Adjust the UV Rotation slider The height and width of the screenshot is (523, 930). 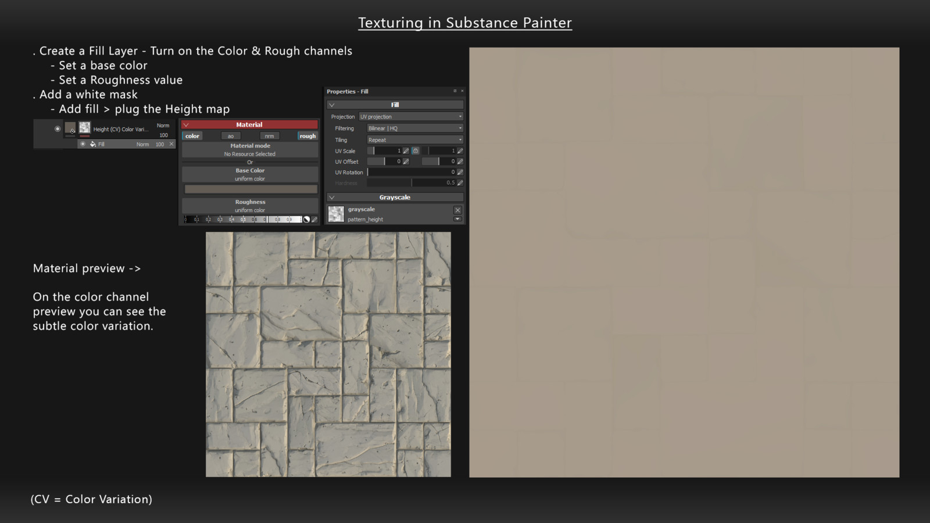pos(412,172)
